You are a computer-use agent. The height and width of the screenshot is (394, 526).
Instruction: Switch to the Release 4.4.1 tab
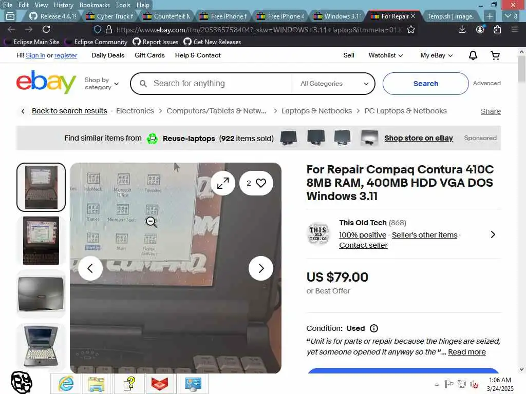point(53,16)
